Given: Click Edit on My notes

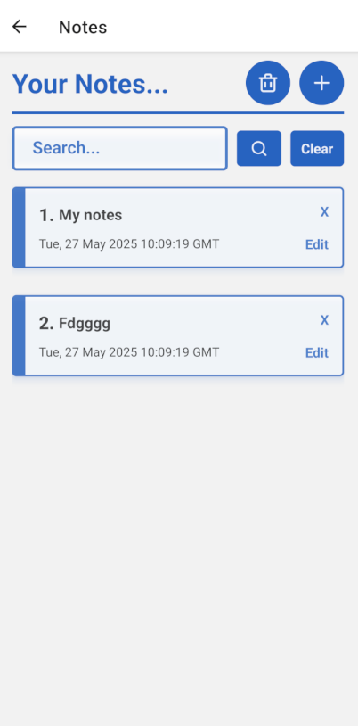Looking at the screenshot, I should pos(317,244).
